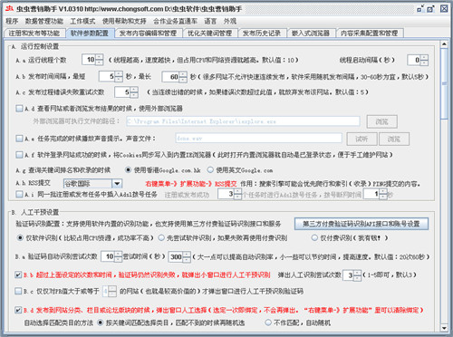Open the 合作业务直通车 menu
Viewport: 453px width, 337px height.
pos(175,21)
